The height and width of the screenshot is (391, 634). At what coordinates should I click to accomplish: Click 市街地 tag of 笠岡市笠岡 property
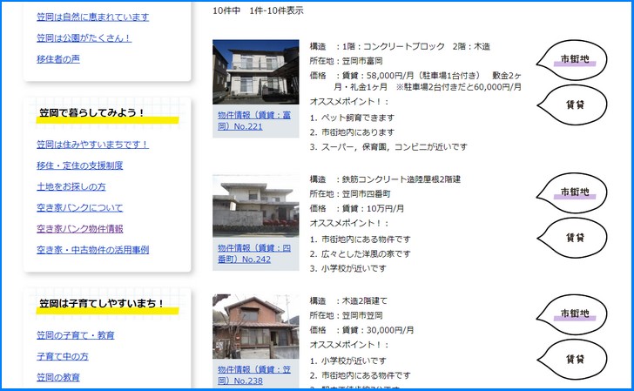[572, 314]
